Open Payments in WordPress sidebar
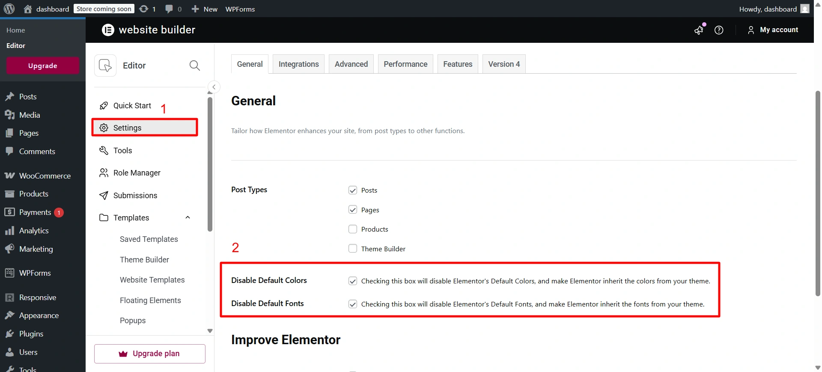Viewport: 822px width, 372px height. click(x=35, y=212)
